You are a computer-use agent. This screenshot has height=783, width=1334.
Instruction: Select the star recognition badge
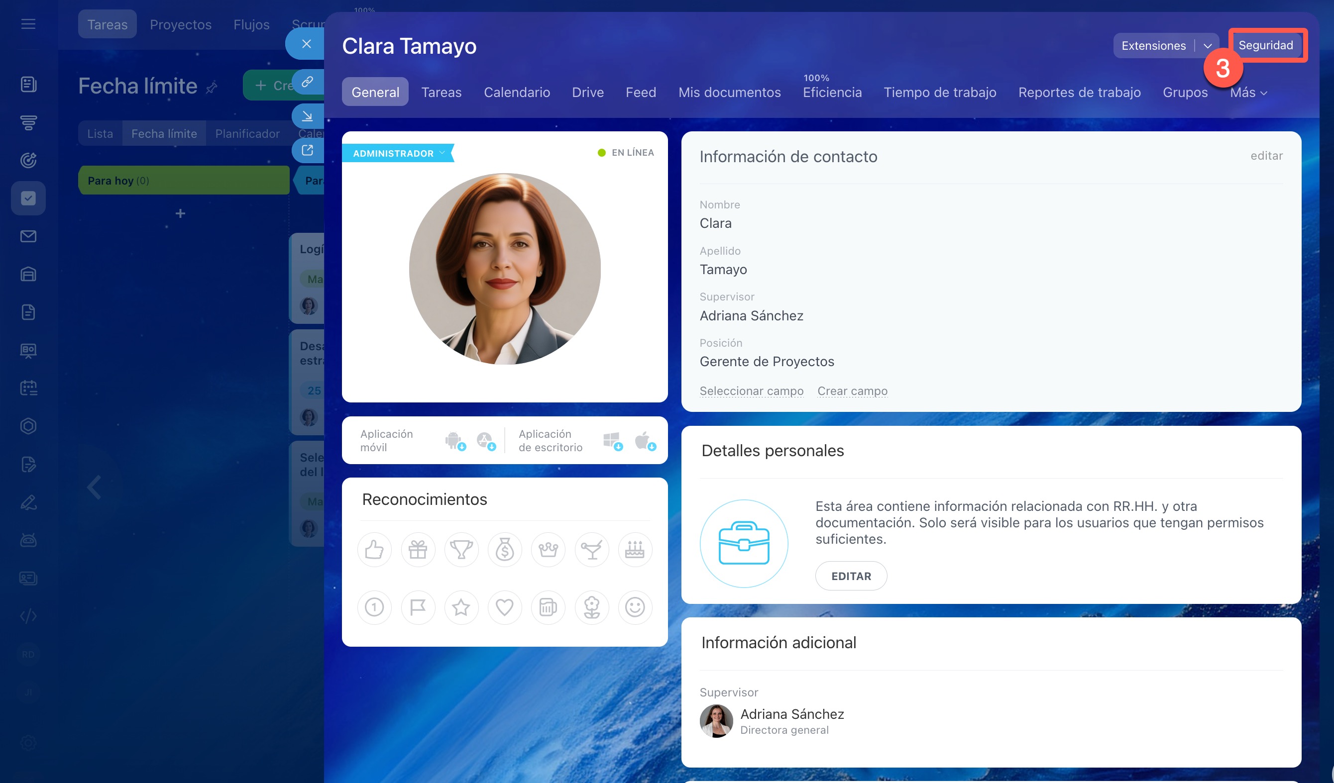pyautogui.click(x=461, y=607)
